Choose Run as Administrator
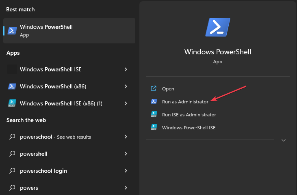 185,102
